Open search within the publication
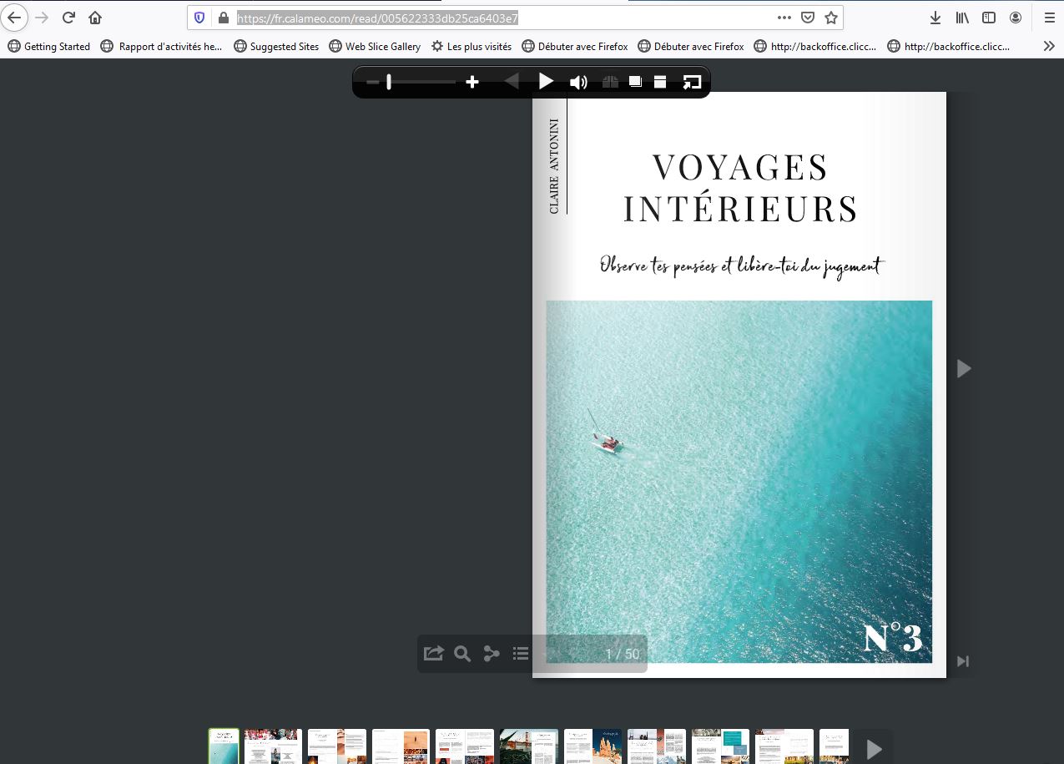The image size is (1064, 764). coord(462,654)
